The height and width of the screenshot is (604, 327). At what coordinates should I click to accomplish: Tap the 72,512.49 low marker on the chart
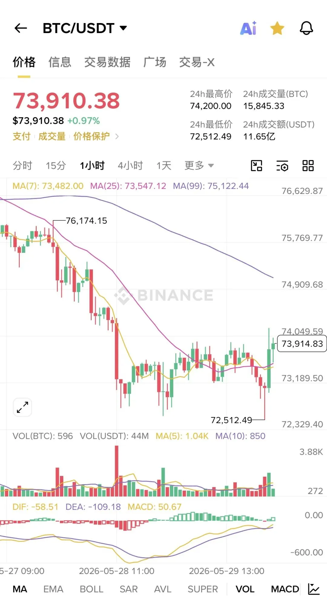pyautogui.click(x=231, y=420)
